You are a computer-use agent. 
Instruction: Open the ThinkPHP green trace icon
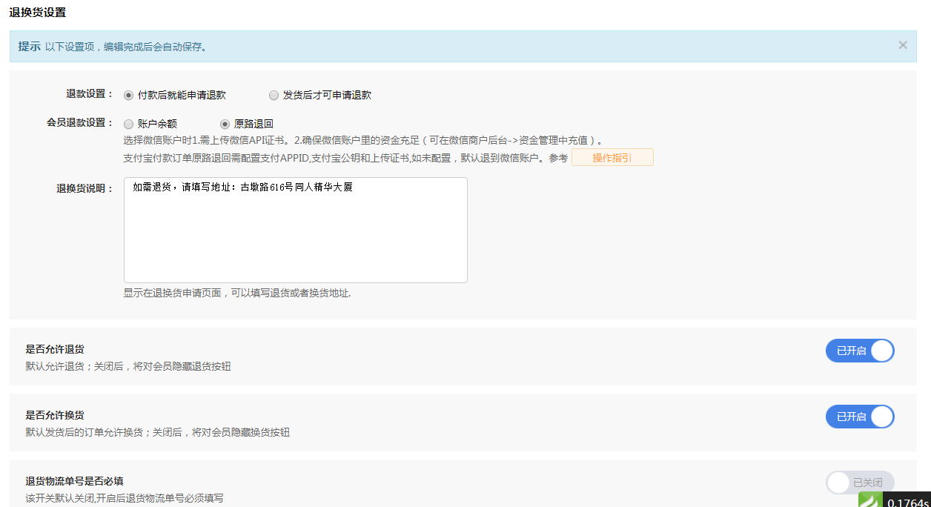[870, 500]
